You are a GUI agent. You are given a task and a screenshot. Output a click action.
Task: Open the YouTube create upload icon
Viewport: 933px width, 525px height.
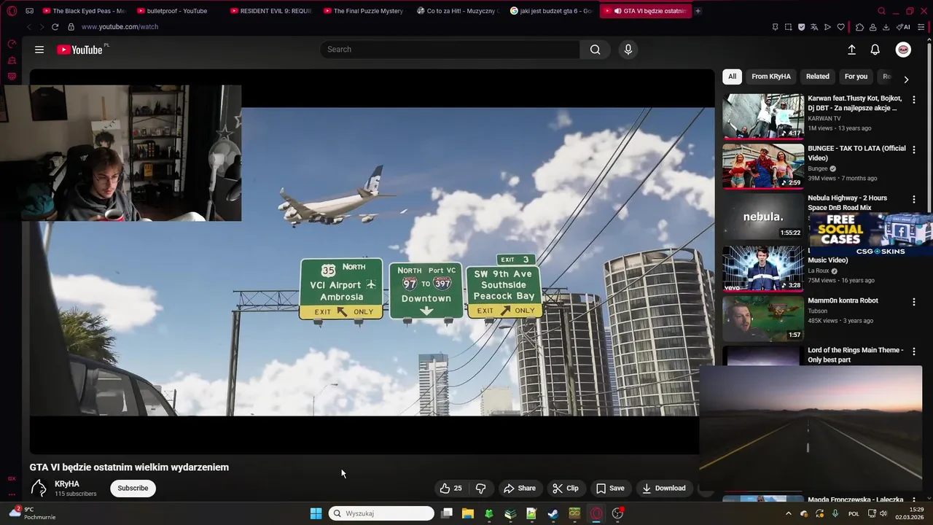[x=851, y=50]
